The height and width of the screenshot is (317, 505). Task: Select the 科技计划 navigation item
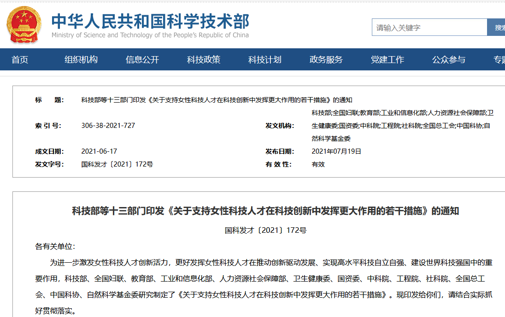point(265,59)
